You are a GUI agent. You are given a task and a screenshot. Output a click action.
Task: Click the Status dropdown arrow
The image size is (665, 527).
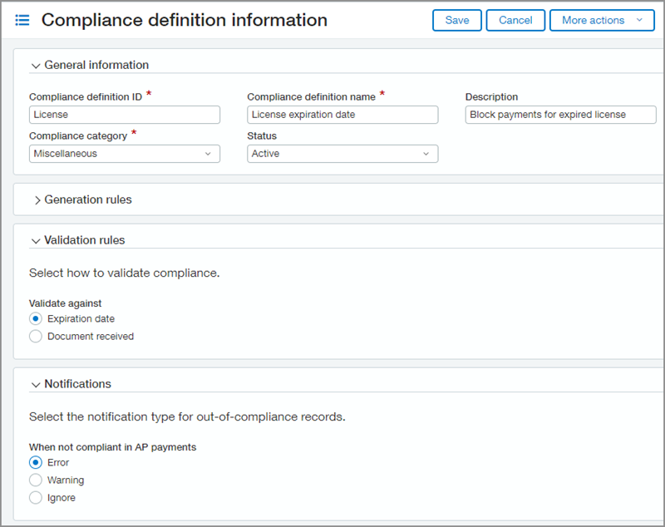point(426,154)
